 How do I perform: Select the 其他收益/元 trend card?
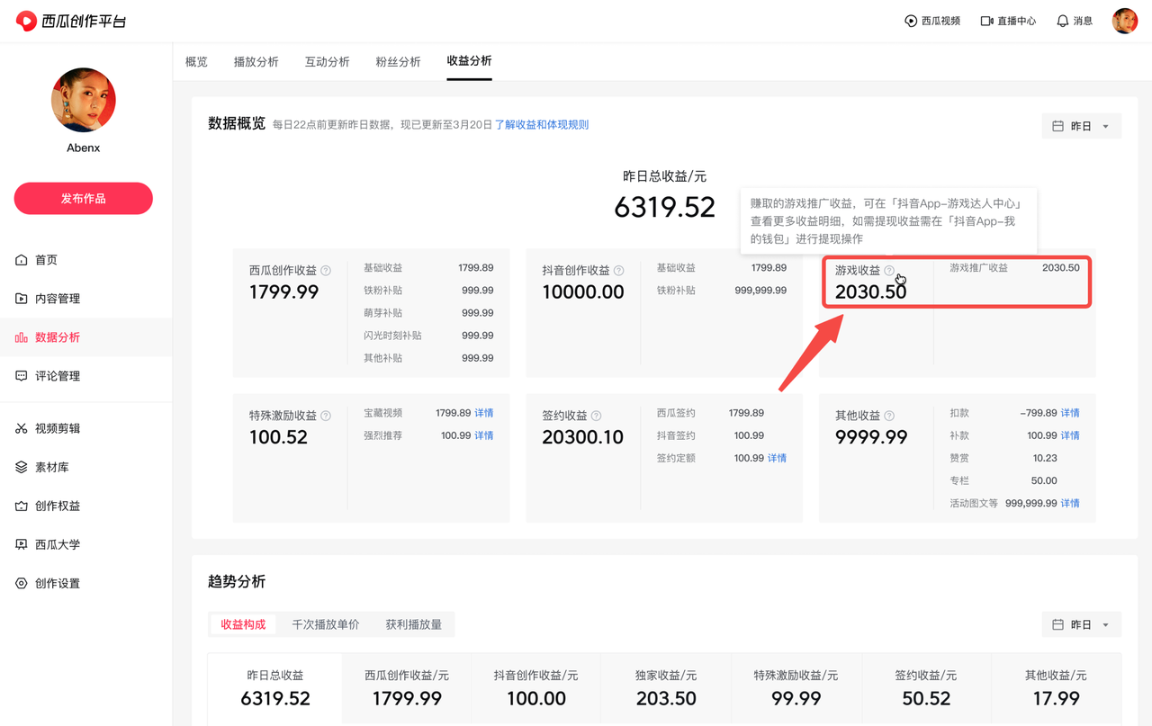tap(1056, 689)
